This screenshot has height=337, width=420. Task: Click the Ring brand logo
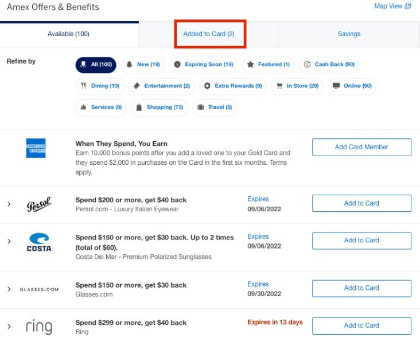click(39, 327)
